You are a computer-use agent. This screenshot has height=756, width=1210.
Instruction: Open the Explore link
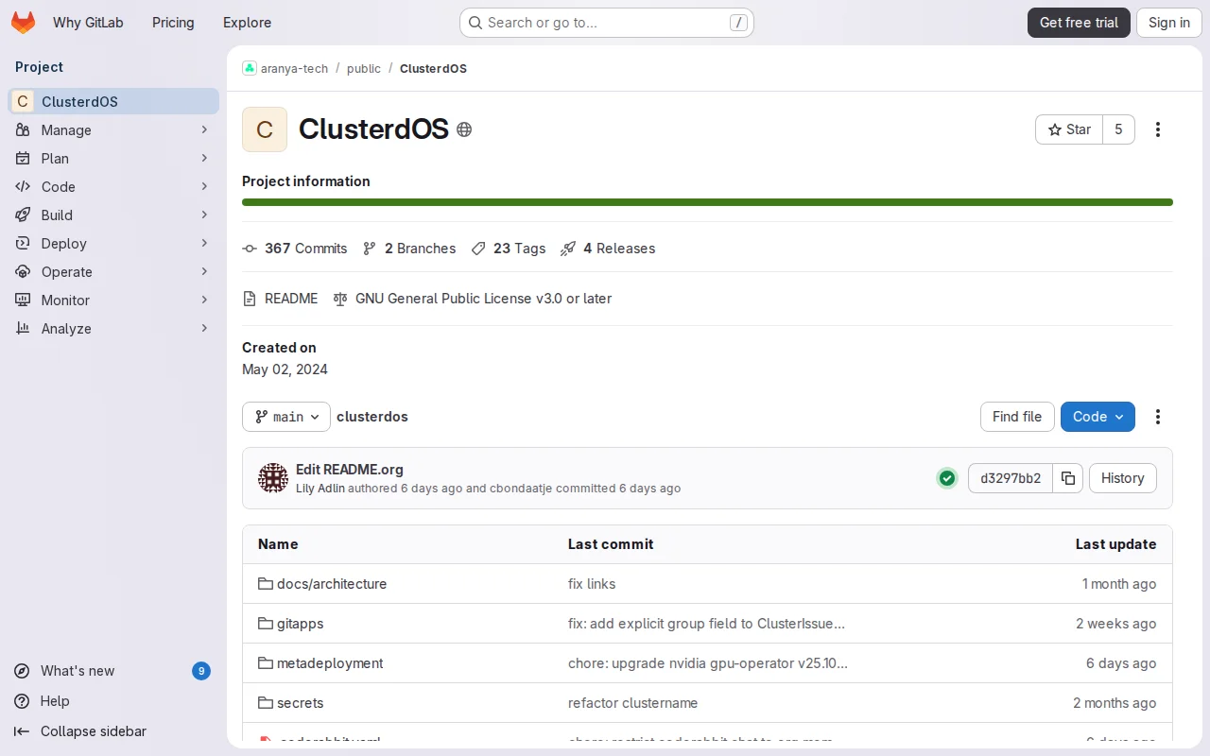pos(247,23)
